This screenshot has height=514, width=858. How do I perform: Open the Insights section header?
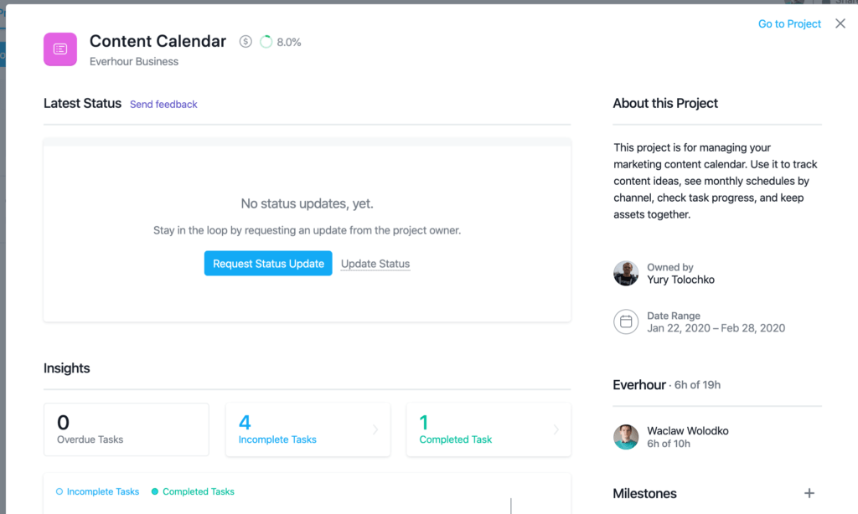[x=67, y=368]
